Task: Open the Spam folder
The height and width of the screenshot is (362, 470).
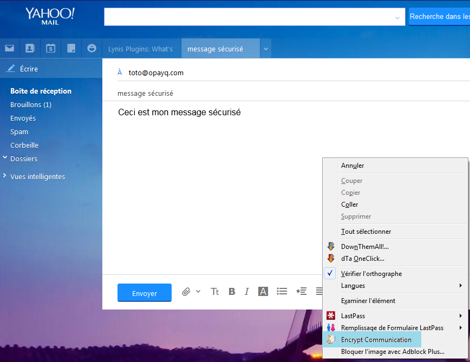Action: (x=19, y=131)
